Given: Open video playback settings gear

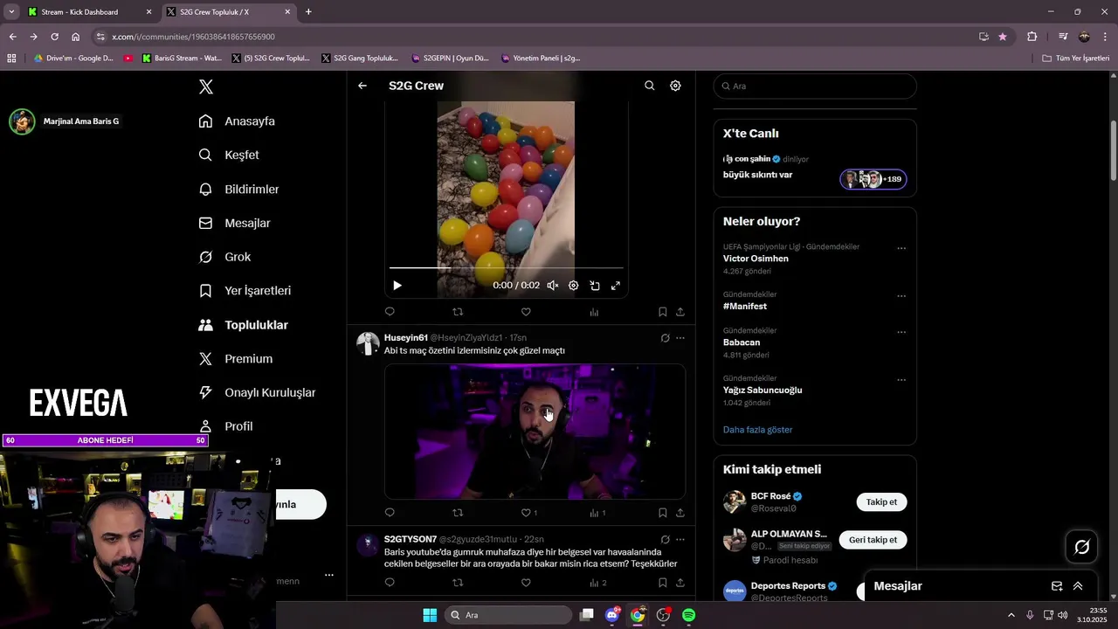Looking at the screenshot, I should 574,286.
